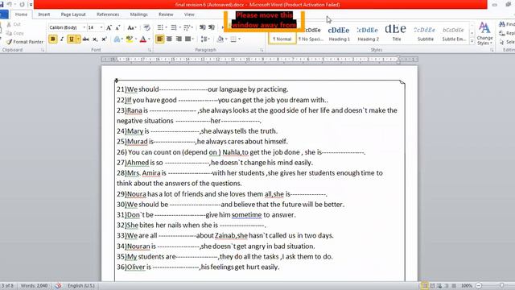Click Grow Font icon

coord(109,27)
